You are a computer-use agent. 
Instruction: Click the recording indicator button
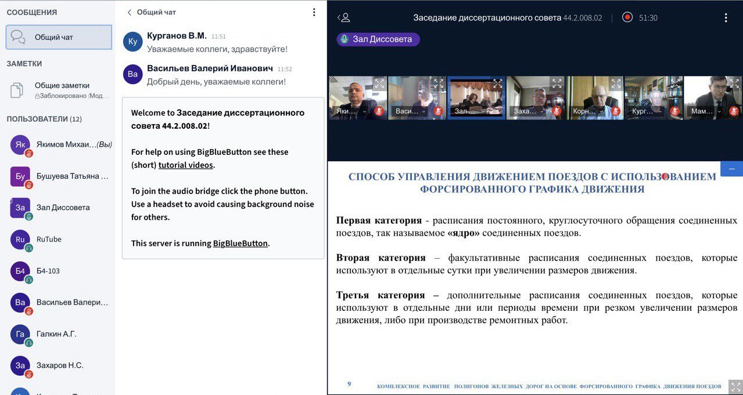627,17
